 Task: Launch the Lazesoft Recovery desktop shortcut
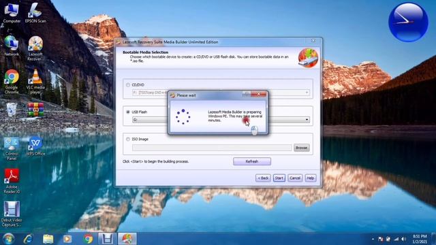point(35,48)
